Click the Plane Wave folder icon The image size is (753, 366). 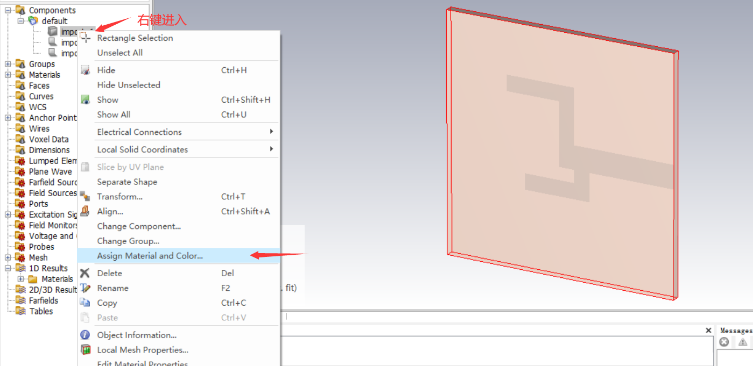coord(20,171)
